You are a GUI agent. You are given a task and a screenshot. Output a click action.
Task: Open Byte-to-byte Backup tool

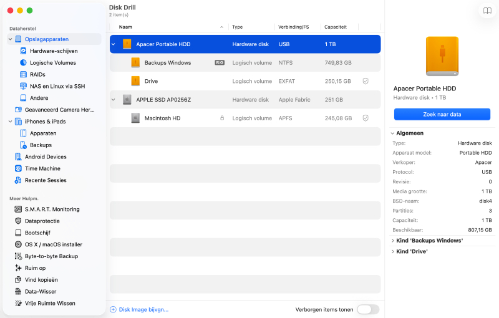tap(19, 256)
